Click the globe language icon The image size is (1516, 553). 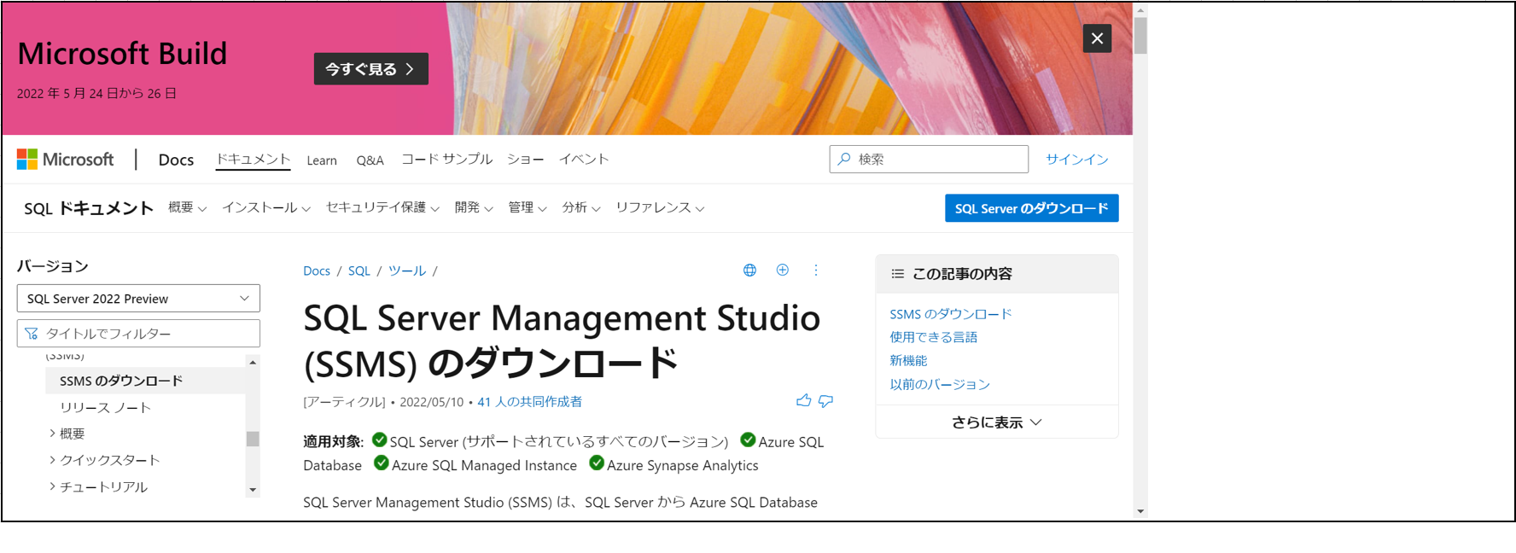[749, 270]
